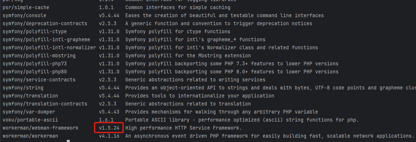Click symfony/service-contracts package name

tap(39, 80)
